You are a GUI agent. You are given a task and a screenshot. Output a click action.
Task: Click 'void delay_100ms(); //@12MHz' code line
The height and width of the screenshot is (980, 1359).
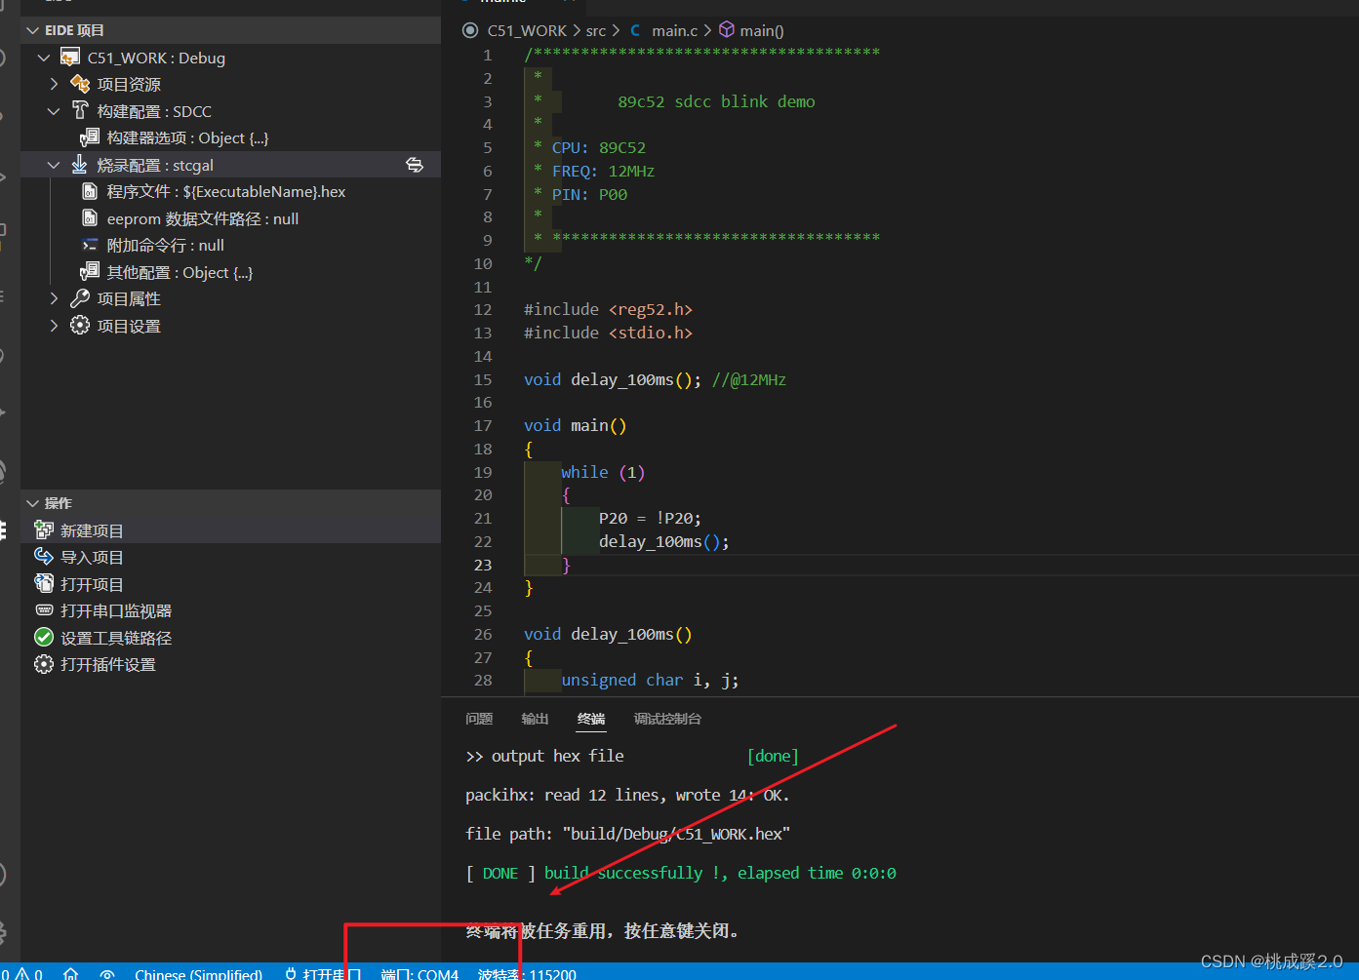coord(655,379)
